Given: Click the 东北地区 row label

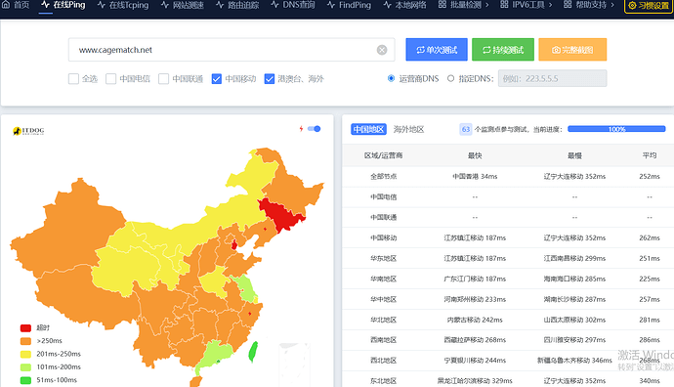Looking at the screenshot, I should tap(384, 380).
